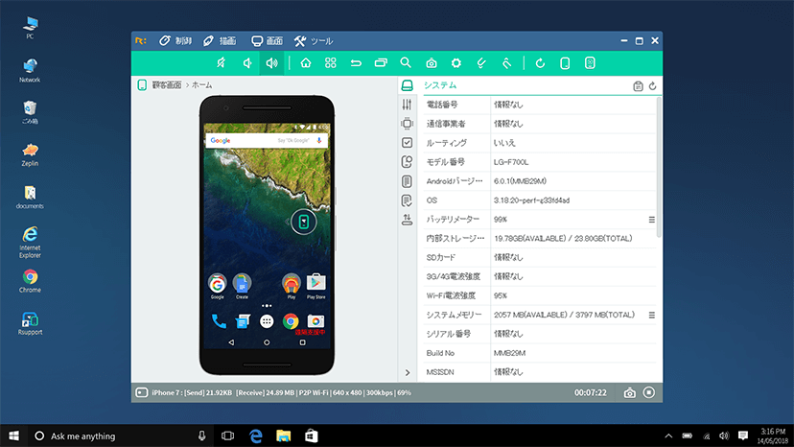Toggle the mute speaker icon
794x447 pixels.
click(x=222, y=63)
